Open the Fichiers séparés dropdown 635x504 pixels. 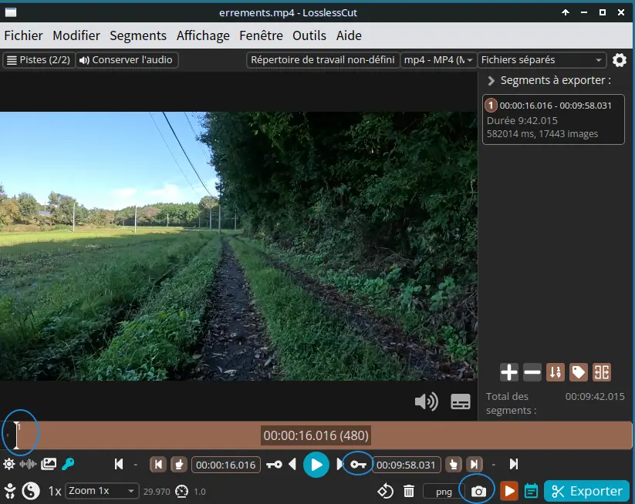(x=542, y=60)
